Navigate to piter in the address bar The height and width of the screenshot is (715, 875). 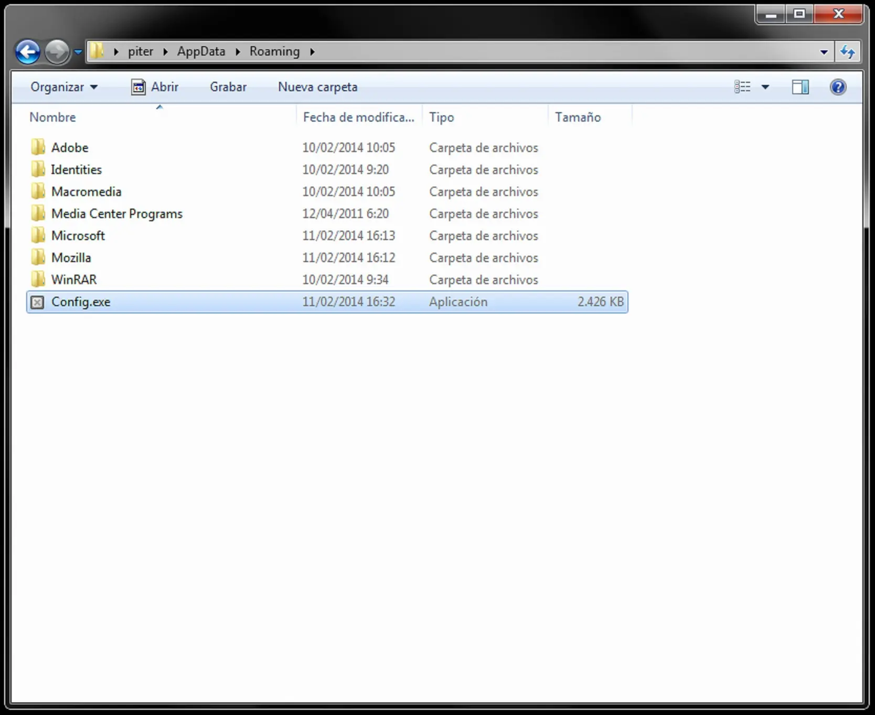(141, 51)
